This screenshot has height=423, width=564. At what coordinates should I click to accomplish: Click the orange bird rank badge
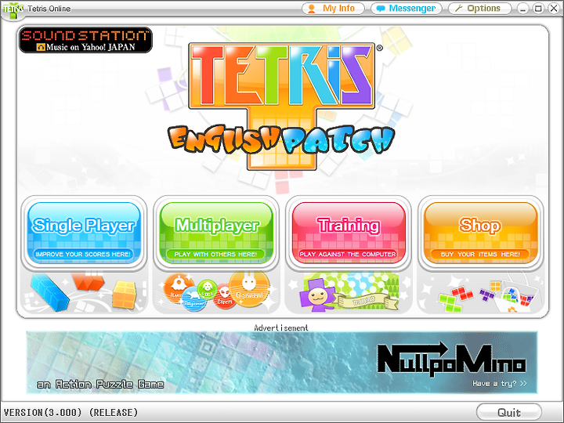pos(178,287)
